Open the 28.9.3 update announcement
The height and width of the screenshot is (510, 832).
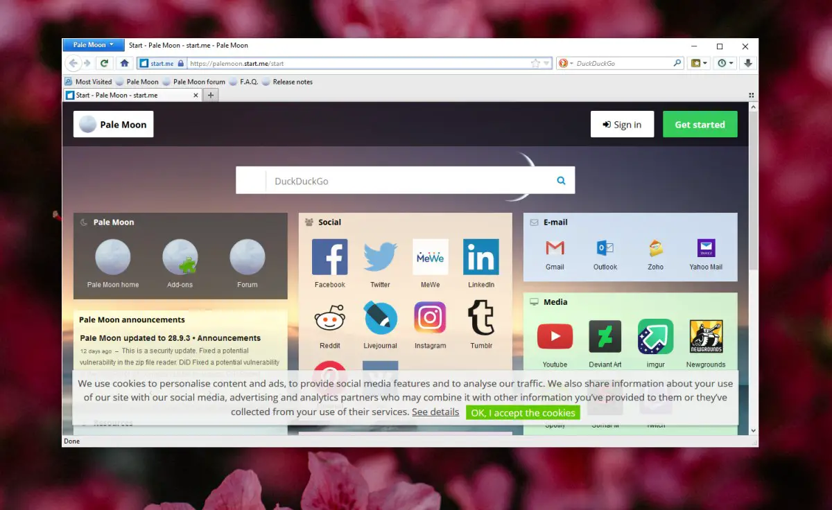(171, 338)
